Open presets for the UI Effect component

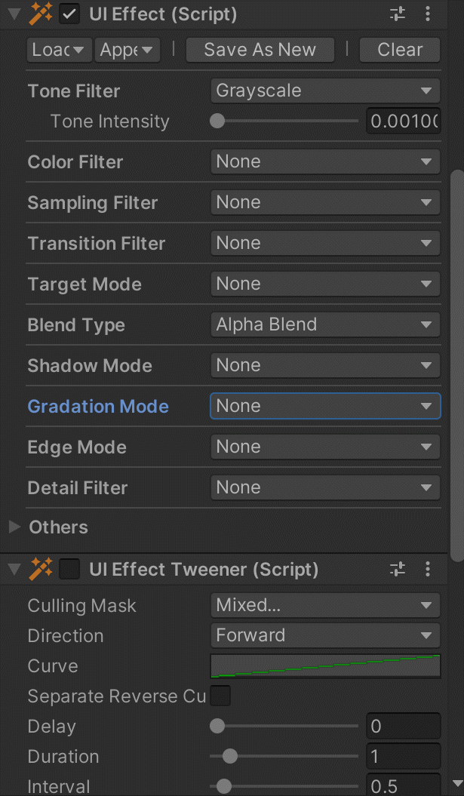(x=398, y=14)
